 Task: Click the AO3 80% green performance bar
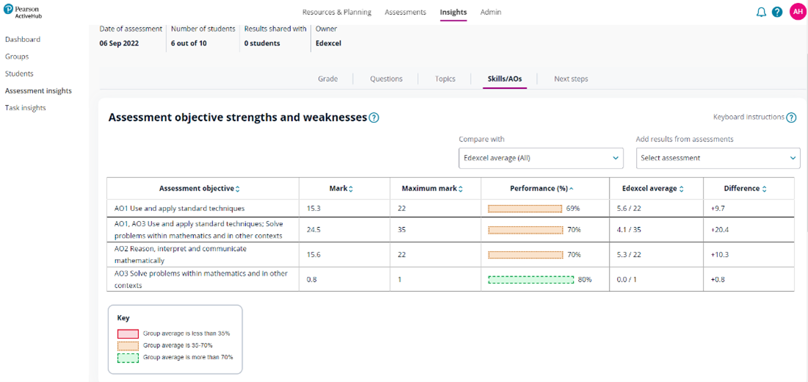pyautogui.click(x=531, y=280)
